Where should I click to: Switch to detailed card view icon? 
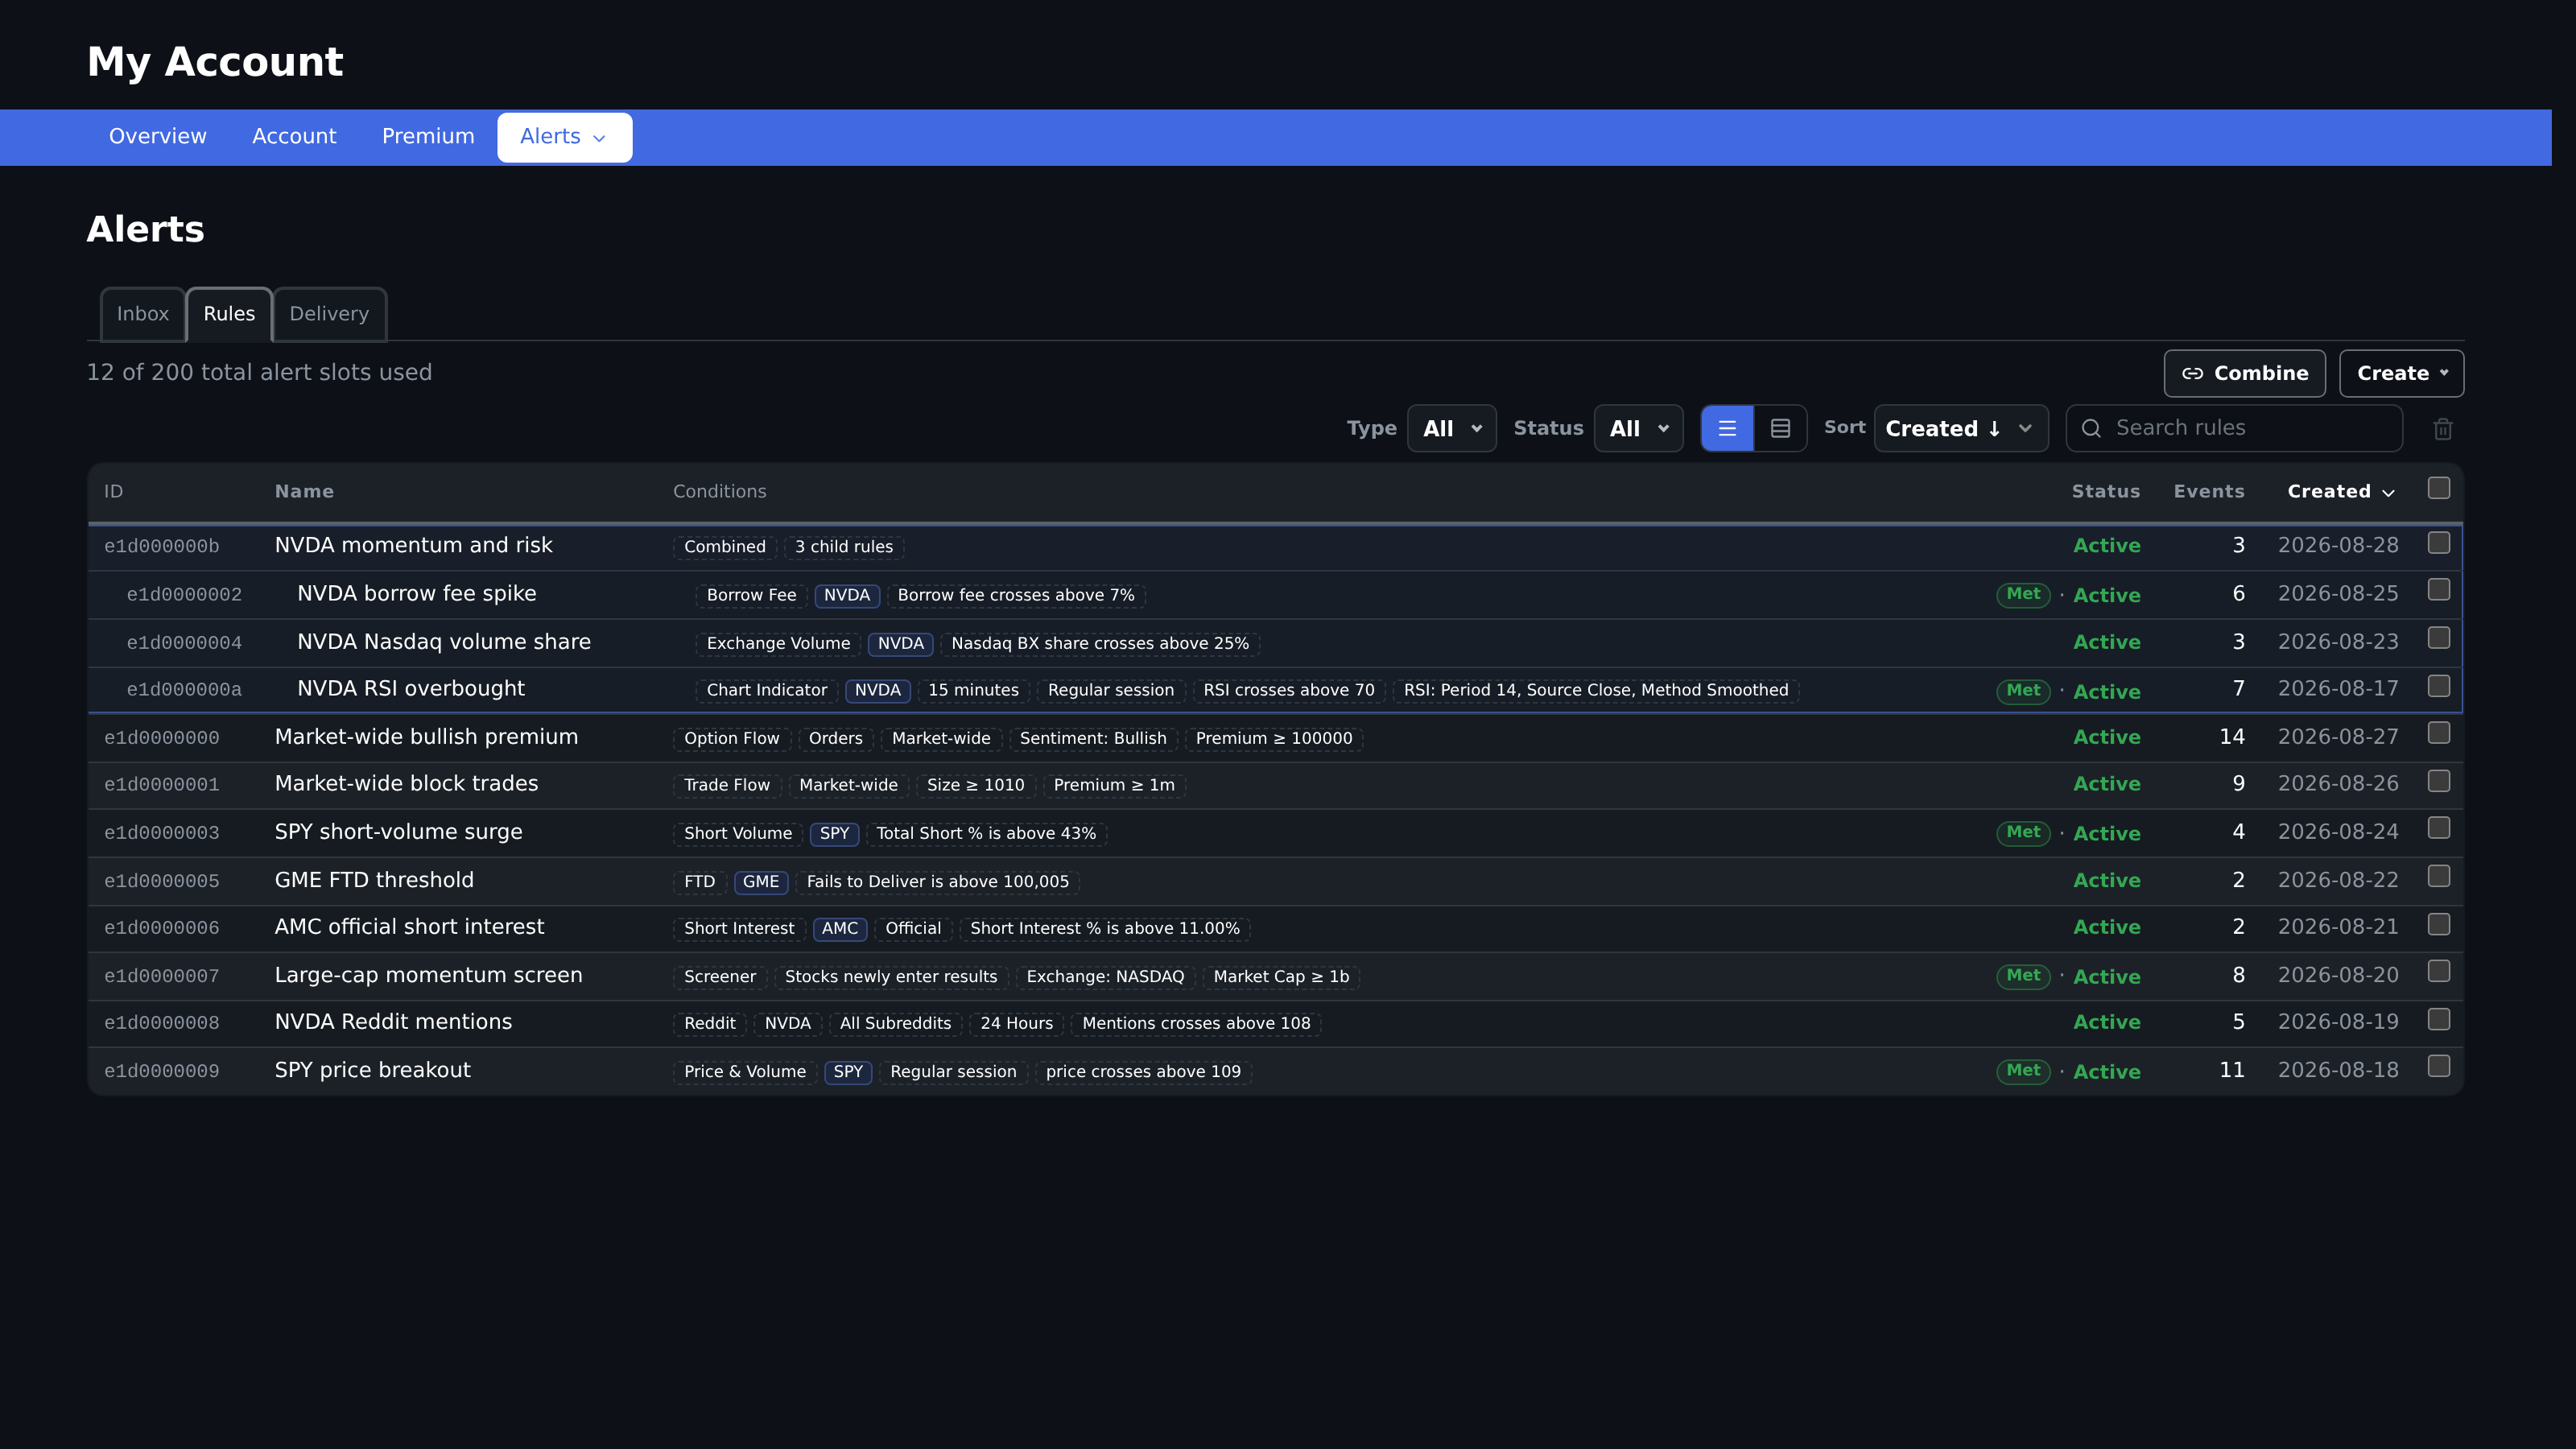click(1780, 428)
